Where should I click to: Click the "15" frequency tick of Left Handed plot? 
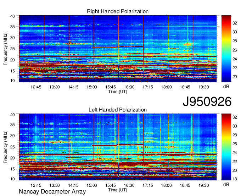(13, 169)
